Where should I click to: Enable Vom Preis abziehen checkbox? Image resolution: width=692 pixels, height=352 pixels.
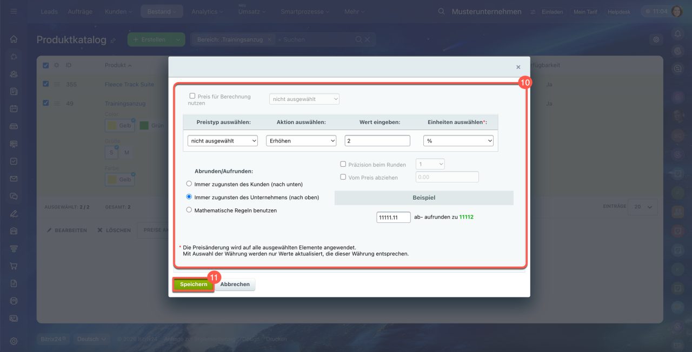(343, 177)
